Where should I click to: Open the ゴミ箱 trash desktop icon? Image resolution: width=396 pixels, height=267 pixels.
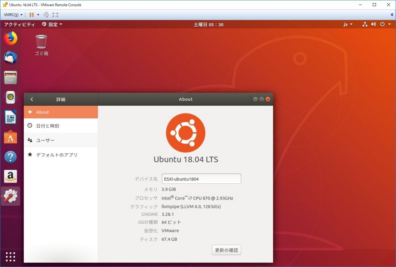click(x=41, y=45)
